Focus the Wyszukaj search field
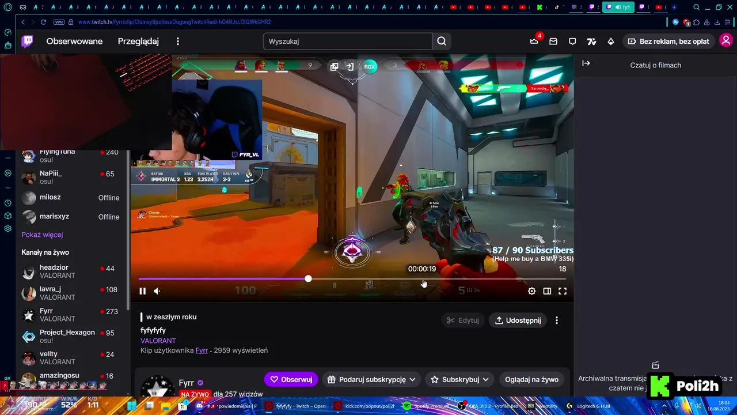737x415 pixels. click(348, 41)
